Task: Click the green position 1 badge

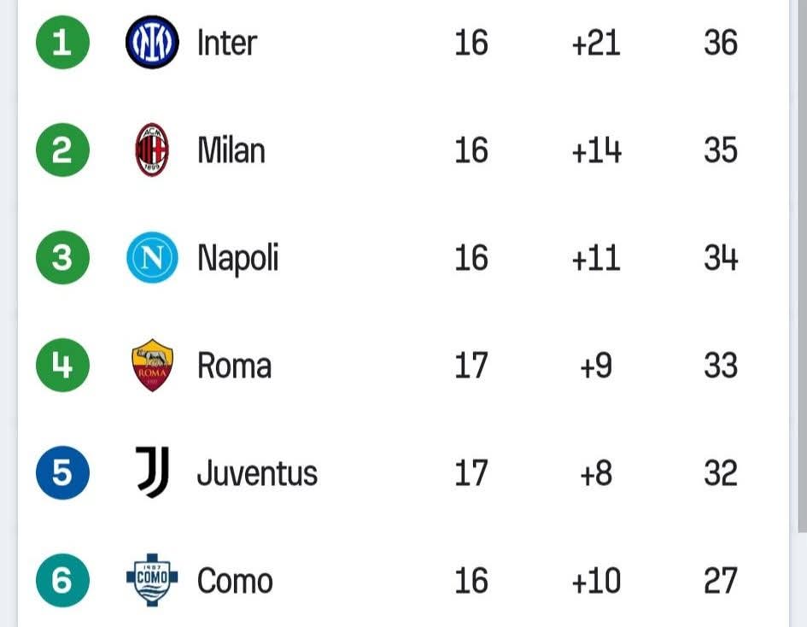Action: [x=62, y=43]
